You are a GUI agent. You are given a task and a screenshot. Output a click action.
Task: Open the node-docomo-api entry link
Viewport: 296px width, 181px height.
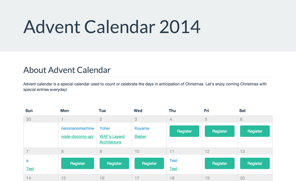pos(77,136)
